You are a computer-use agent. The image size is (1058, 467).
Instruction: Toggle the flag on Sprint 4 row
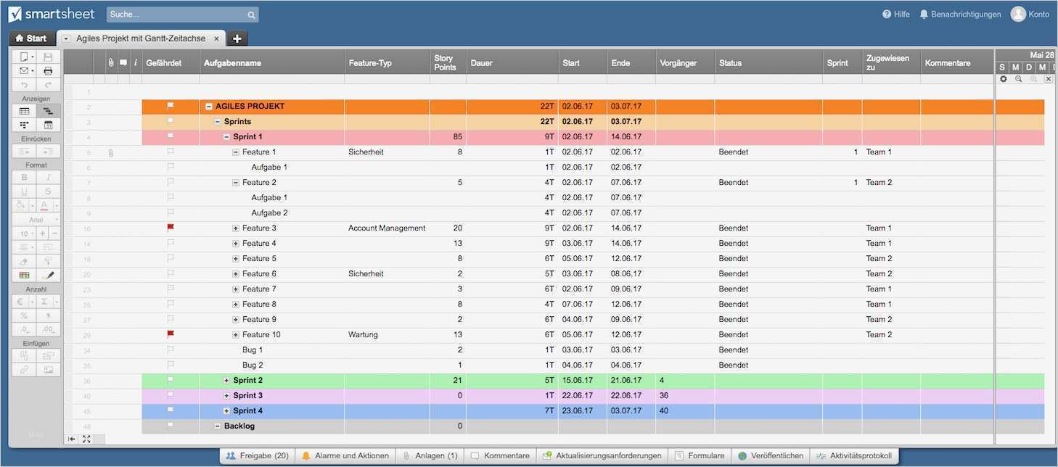coord(171,410)
